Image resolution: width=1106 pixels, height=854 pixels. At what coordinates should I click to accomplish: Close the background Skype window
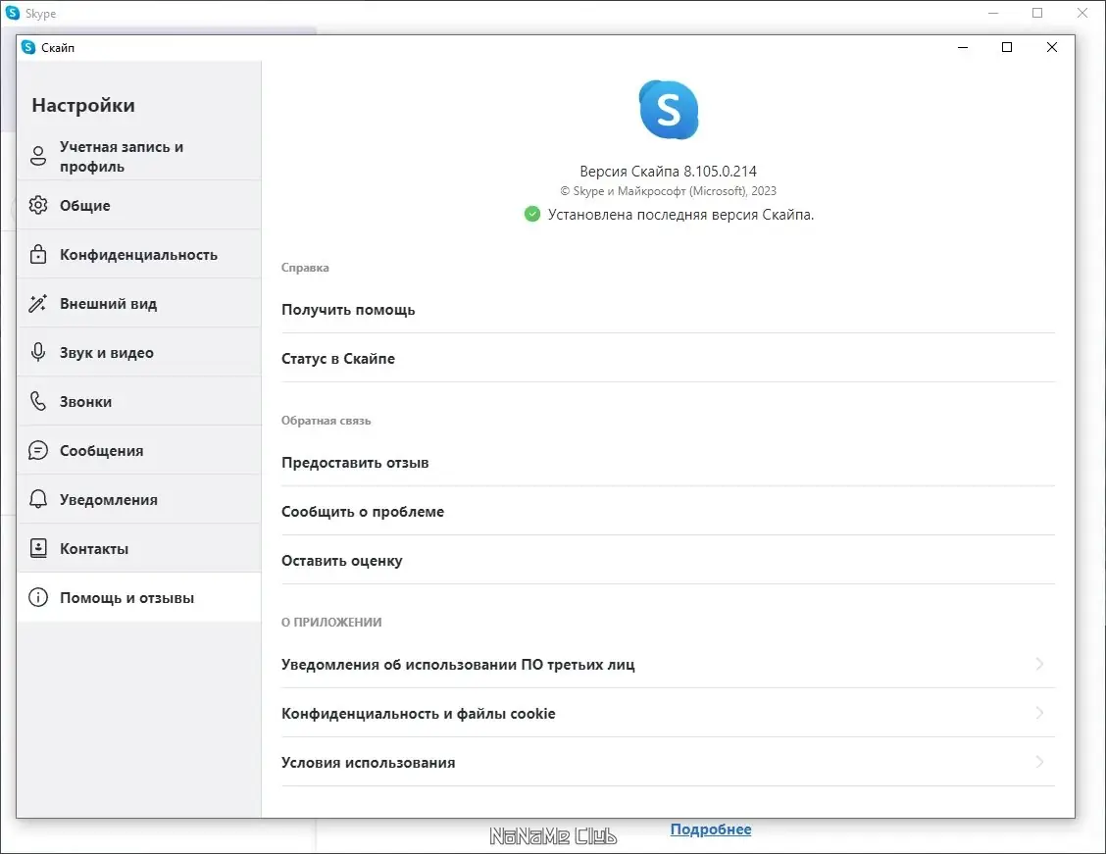pyautogui.click(x=1082, y=13)
